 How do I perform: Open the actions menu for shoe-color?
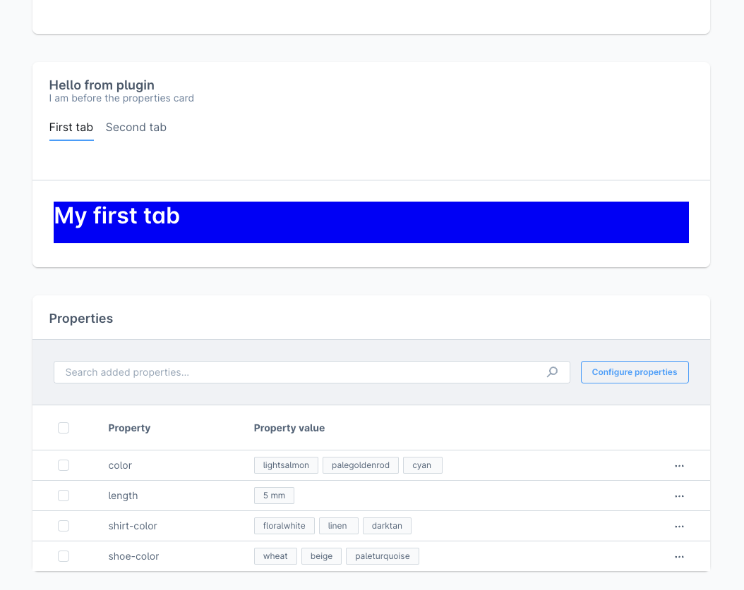pos(679,556)
